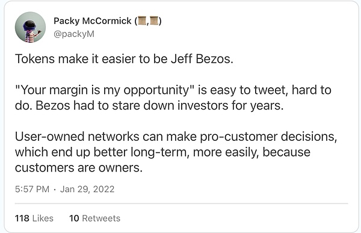Click the first scroll emoji in the name

(x=141, y=20)
